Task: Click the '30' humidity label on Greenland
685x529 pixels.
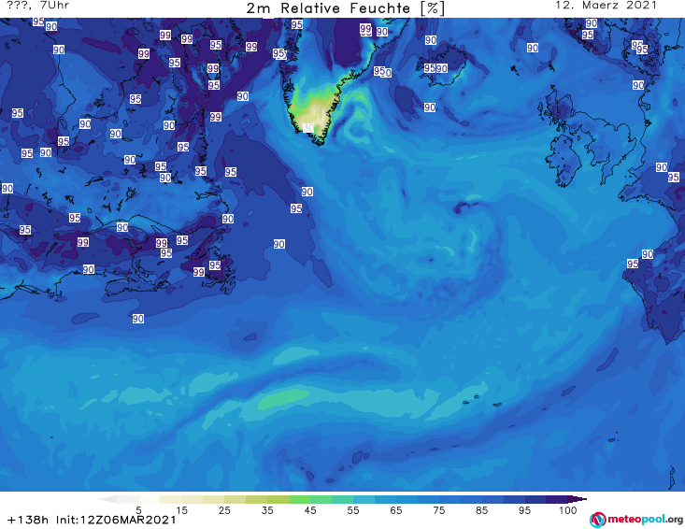Action: click(308, 128)
